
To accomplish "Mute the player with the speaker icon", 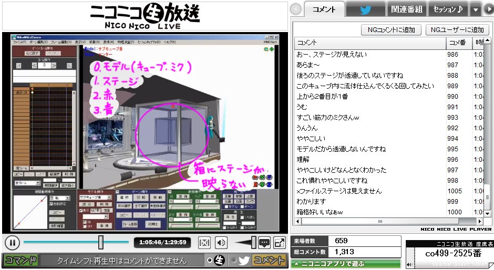I will [221, 243].
